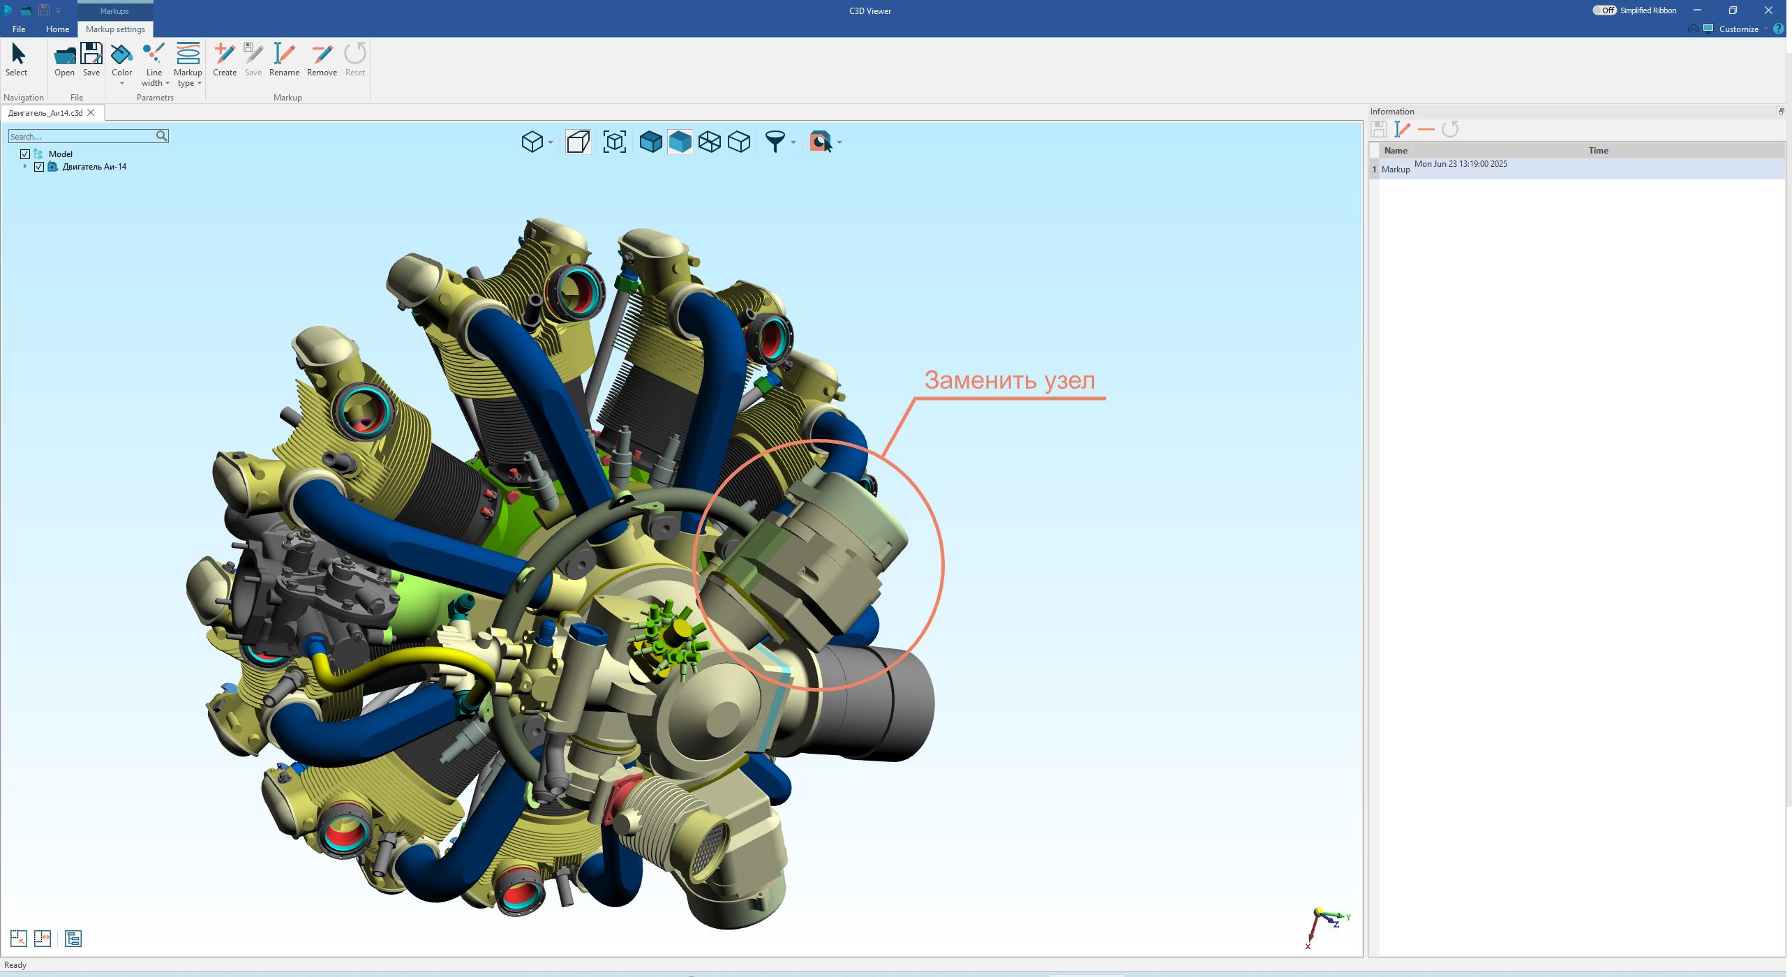
Task: Click bottom-left selection frame icon
Action: click(x=19, y=939)
